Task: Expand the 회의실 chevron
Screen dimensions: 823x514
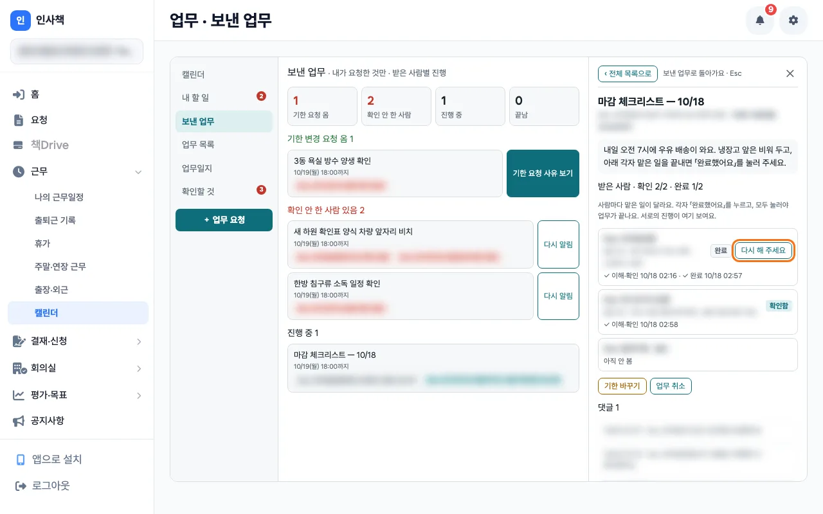Action: 139,369
